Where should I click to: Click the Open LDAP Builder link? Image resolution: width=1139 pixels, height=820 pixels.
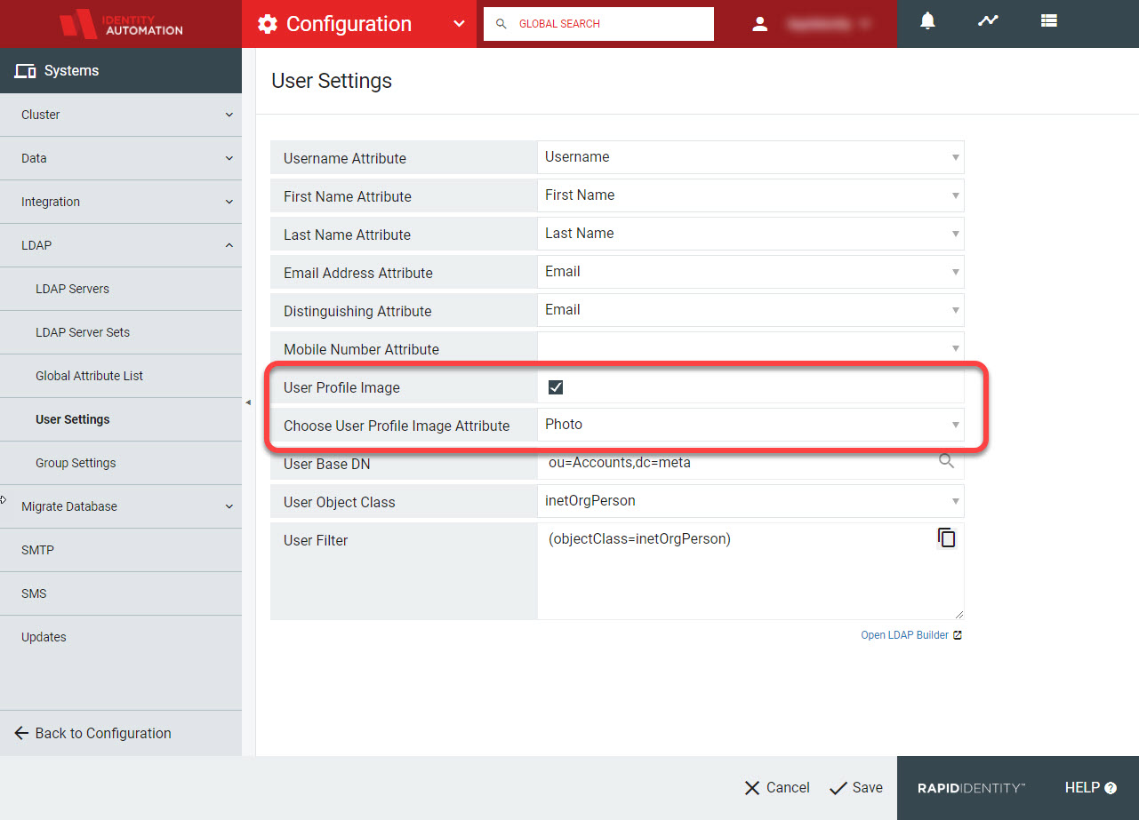[911, 635]
